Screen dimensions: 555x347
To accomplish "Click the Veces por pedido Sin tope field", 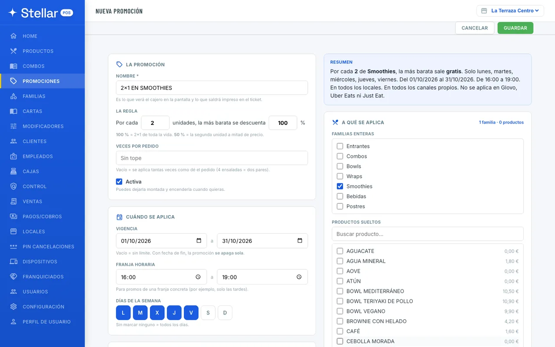I will click(212, 158).
